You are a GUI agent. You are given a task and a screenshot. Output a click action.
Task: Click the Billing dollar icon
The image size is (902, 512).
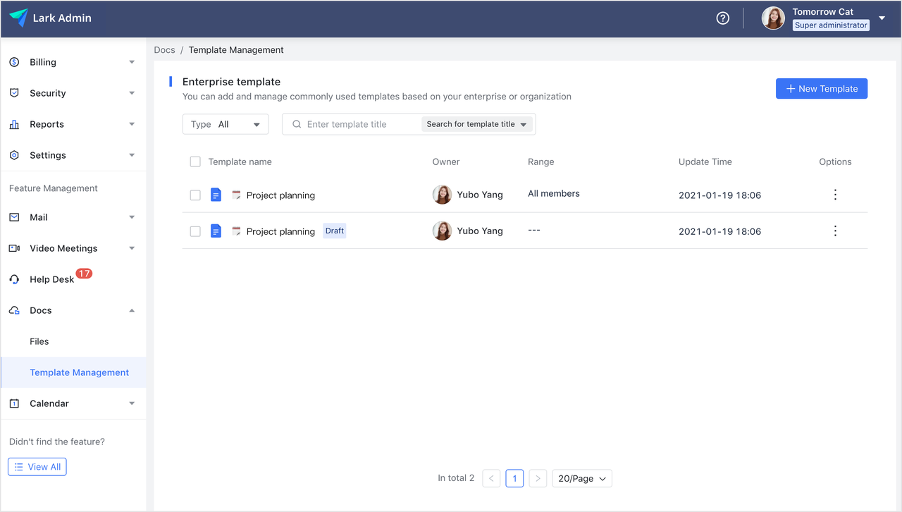[14, 62]
